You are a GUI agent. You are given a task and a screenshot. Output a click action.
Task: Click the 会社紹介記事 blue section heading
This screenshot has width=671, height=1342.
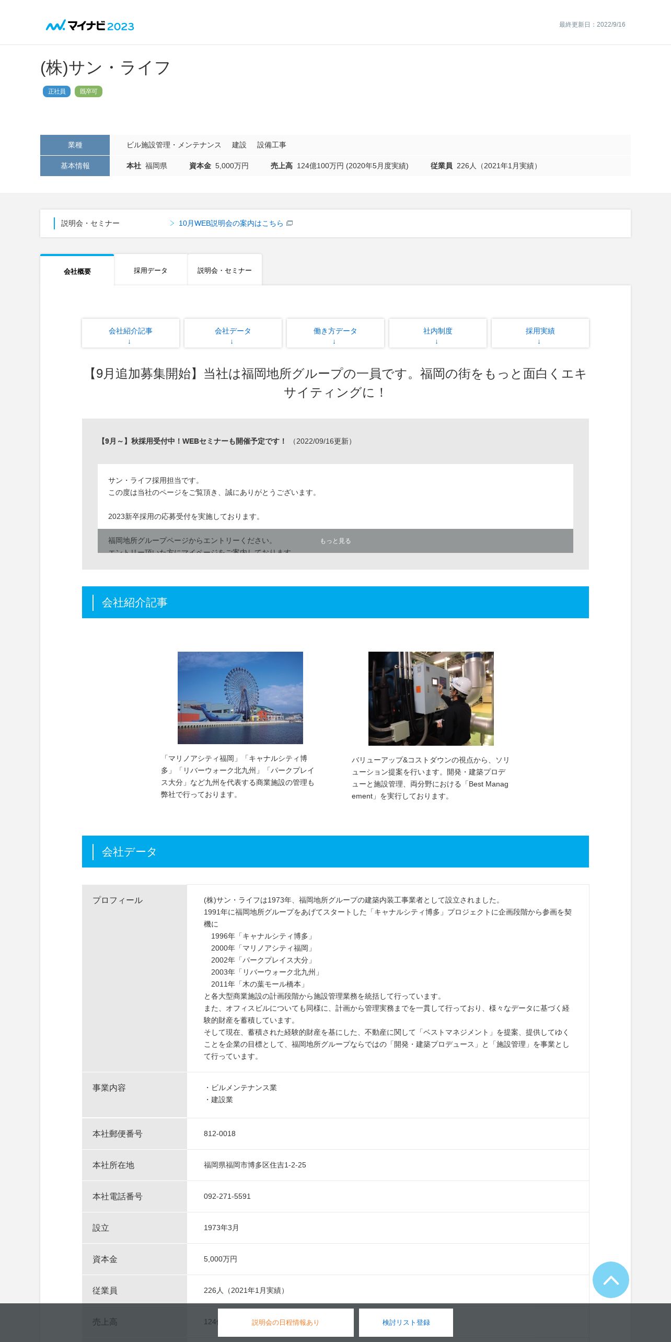click(335, 602)
